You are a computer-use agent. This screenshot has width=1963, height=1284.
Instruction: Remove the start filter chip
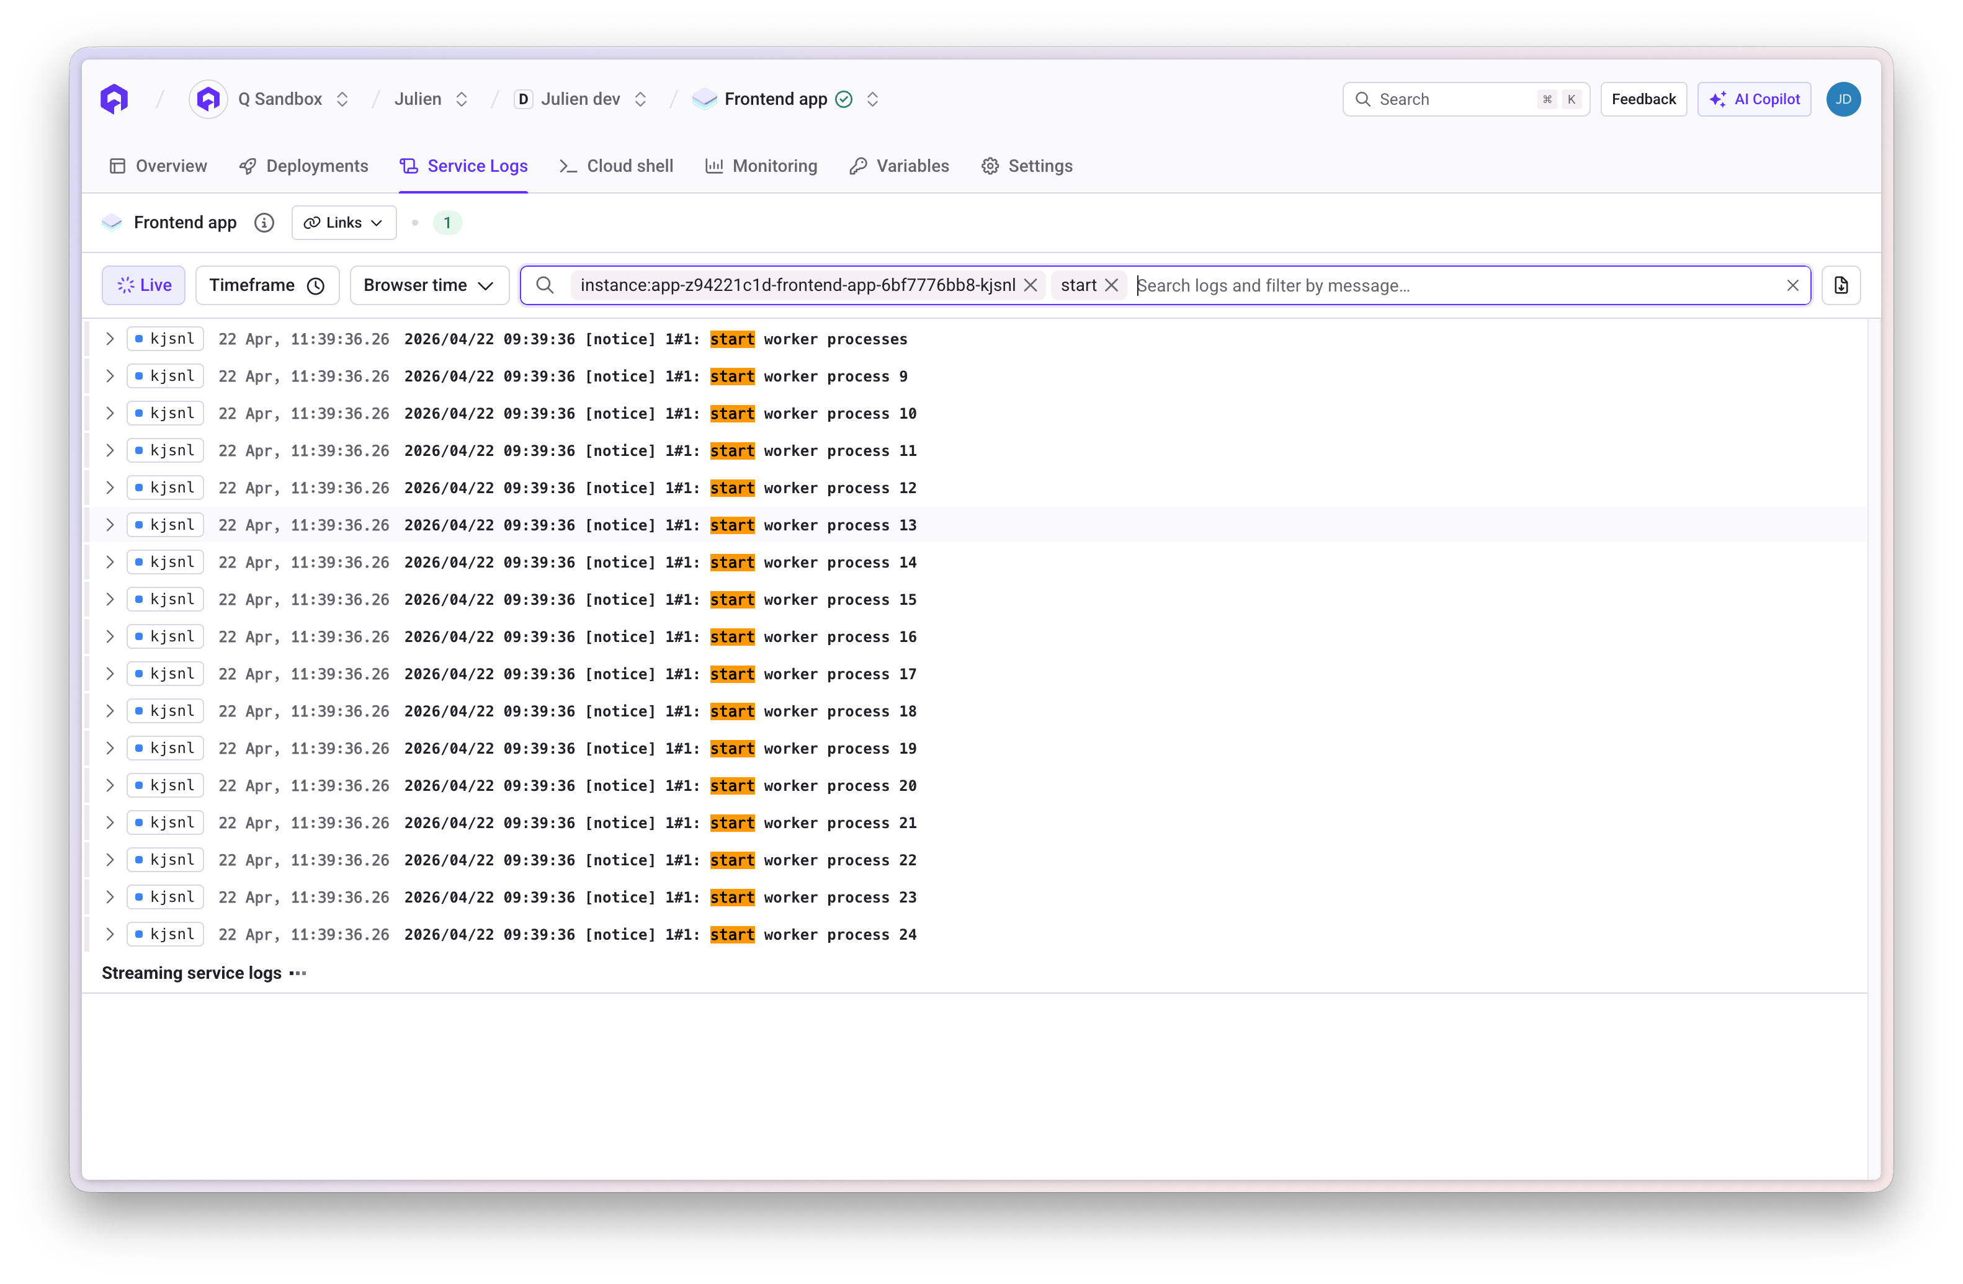(1112, 285)
